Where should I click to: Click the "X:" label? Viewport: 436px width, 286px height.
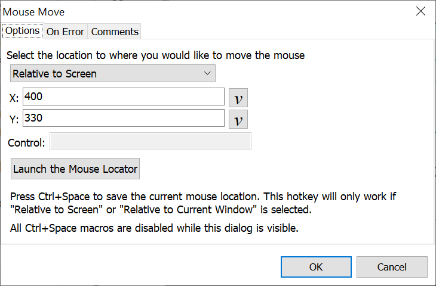[14, 98]
